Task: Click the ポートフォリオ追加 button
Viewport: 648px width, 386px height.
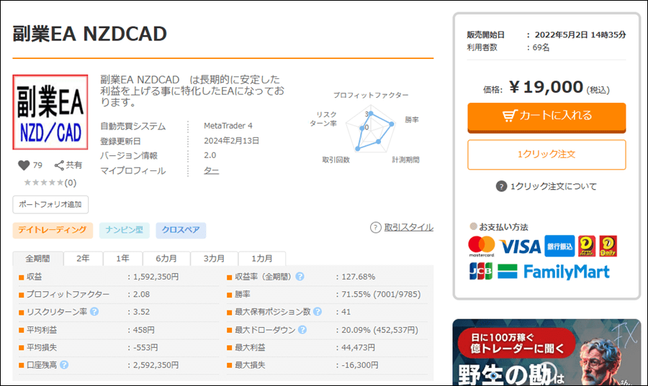Action: (50, 204)
